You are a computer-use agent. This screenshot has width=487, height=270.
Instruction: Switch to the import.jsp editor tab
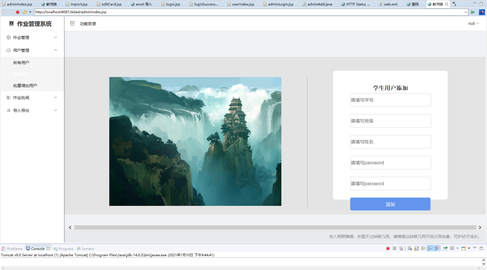click(77, 4)
